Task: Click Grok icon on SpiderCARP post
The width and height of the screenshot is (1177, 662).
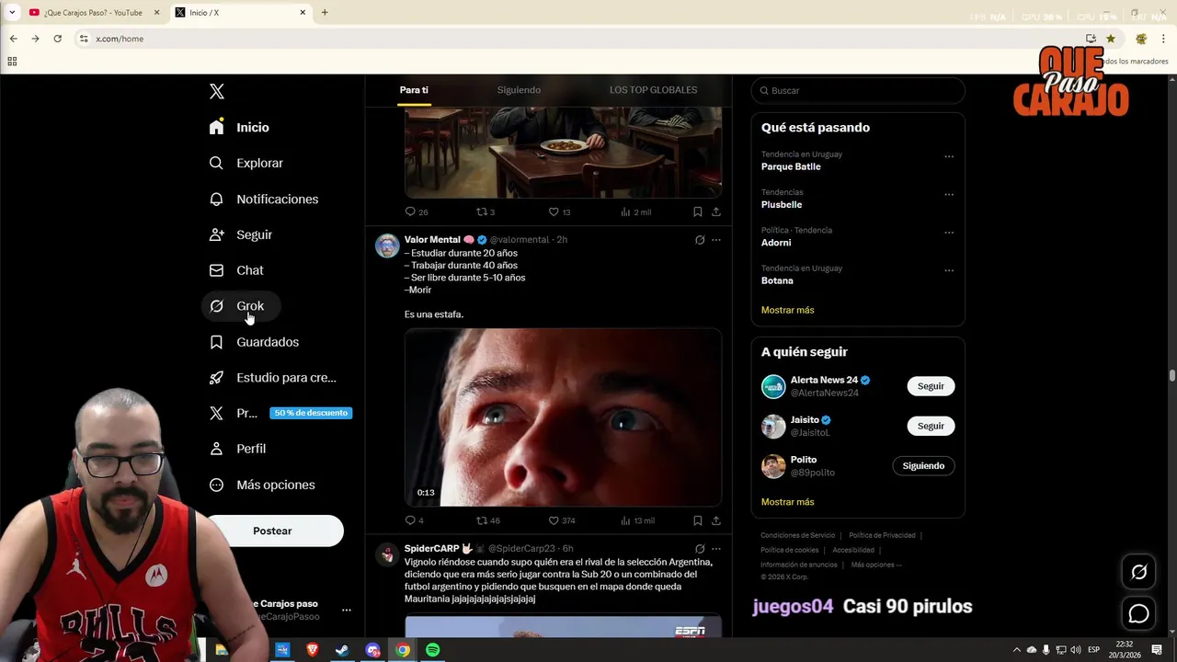Action: click(700, 549)
